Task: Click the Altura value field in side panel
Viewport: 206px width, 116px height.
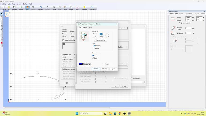Action: pos(188,20)
